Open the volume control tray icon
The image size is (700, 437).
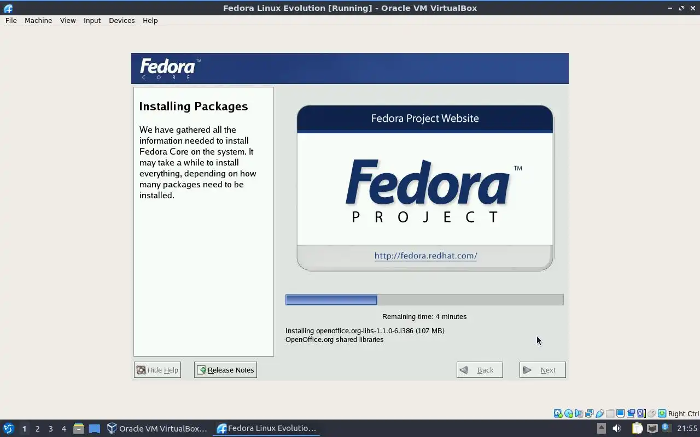pyautogui.click(x=617, y=428)
